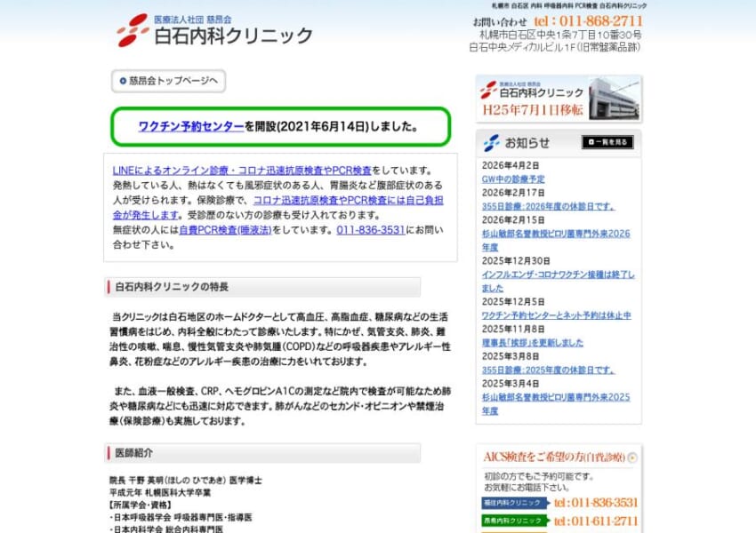This screenshot has width=756, height=533.
Task: Click the blue 福住内科クリニック label
Action: click(x=515, y=503)
